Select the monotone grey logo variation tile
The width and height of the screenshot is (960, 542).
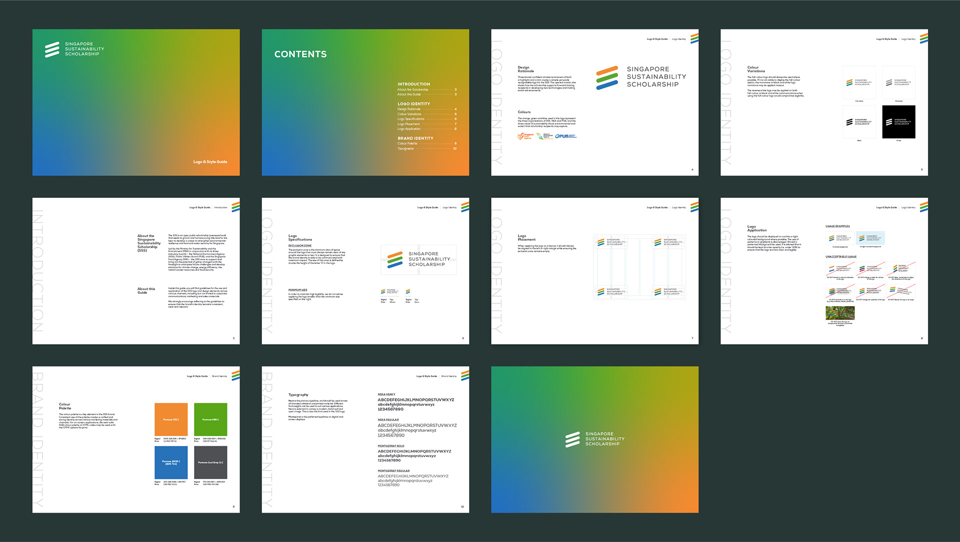(898, 82)
